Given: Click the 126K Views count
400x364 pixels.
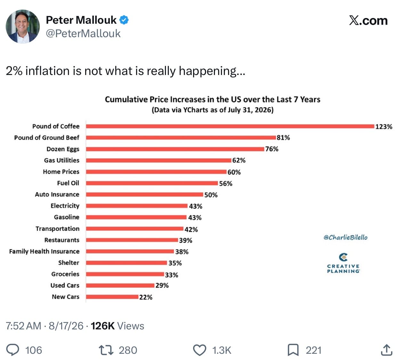Looking at the screenshot, I should click(118, 326).
